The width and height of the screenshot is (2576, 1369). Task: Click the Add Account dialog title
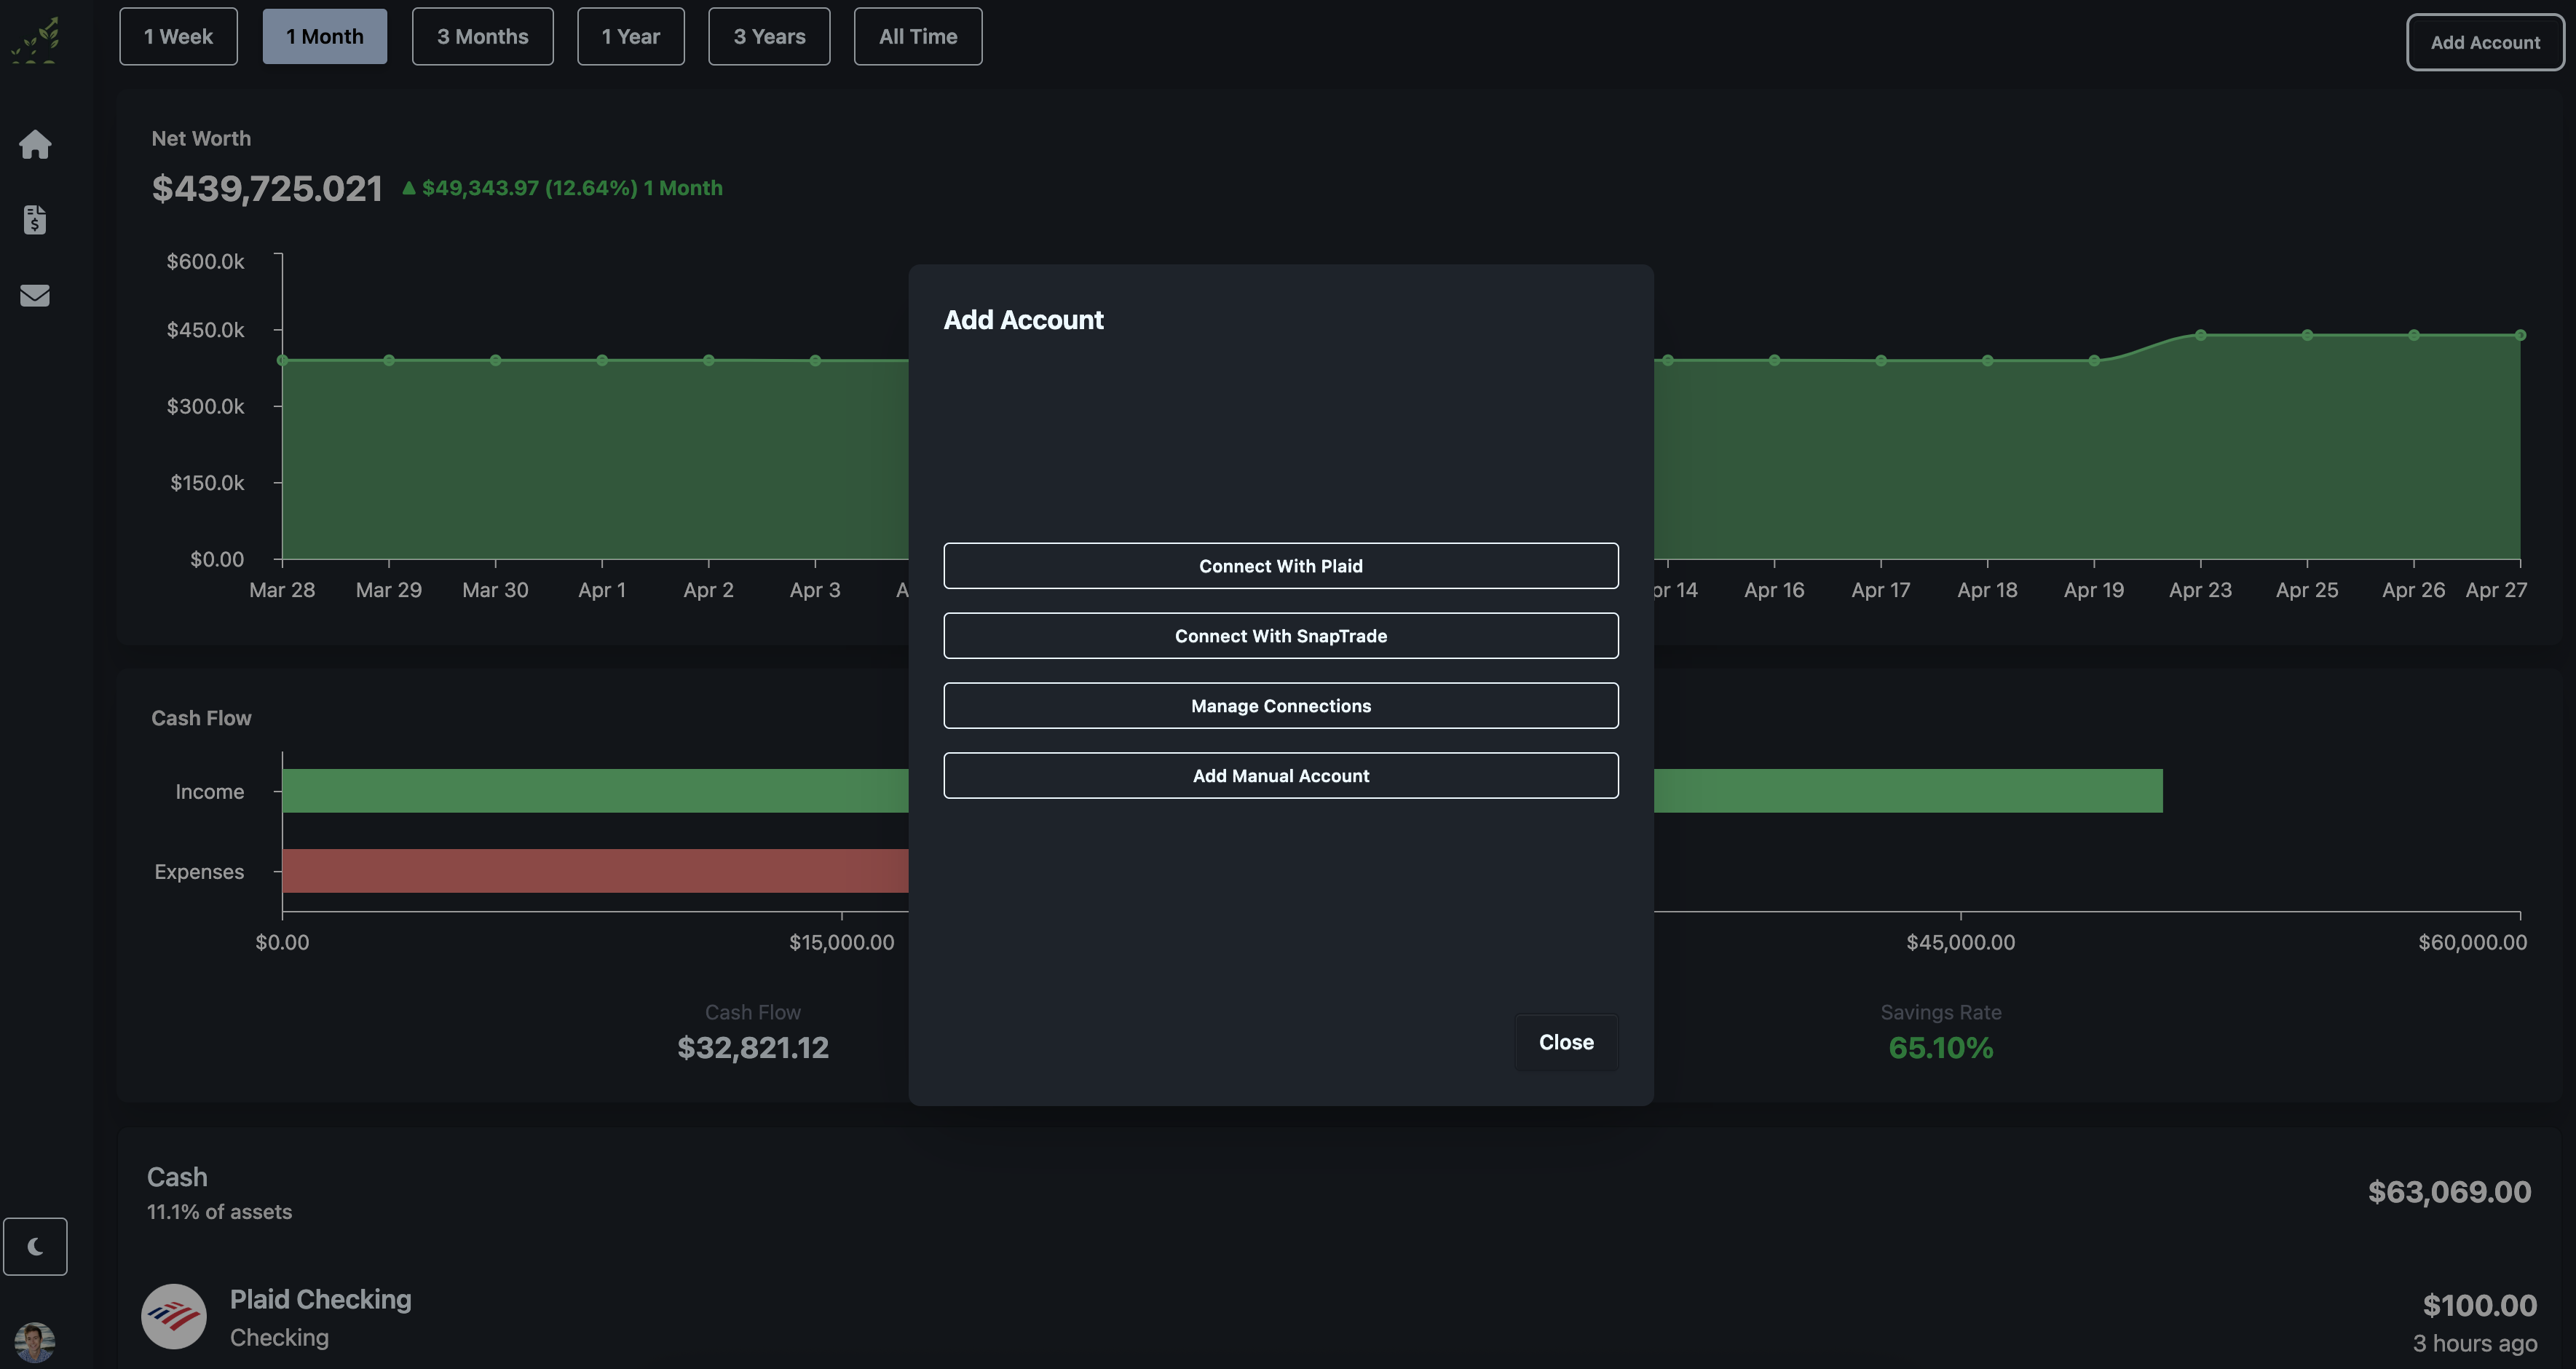coord(1023,320)
